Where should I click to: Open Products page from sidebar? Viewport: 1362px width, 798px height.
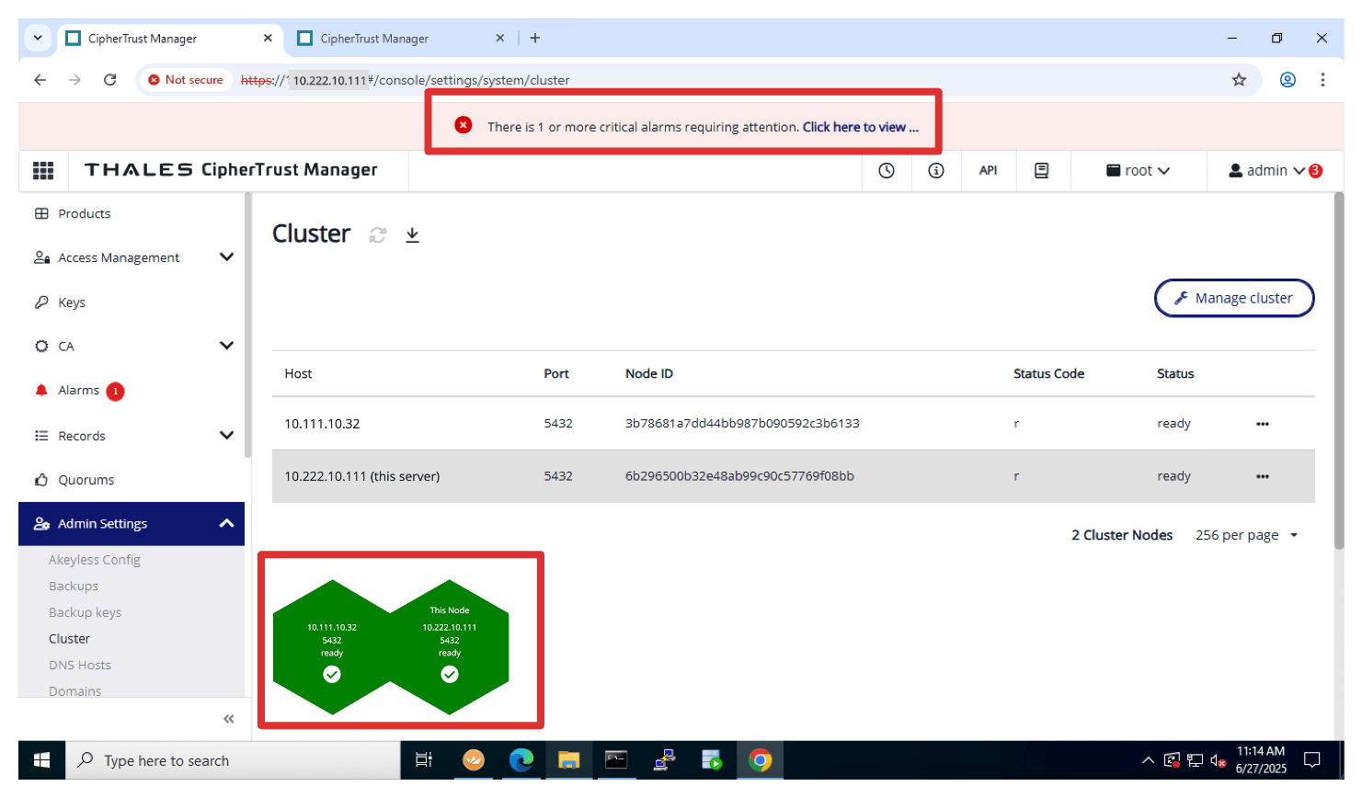84,213
